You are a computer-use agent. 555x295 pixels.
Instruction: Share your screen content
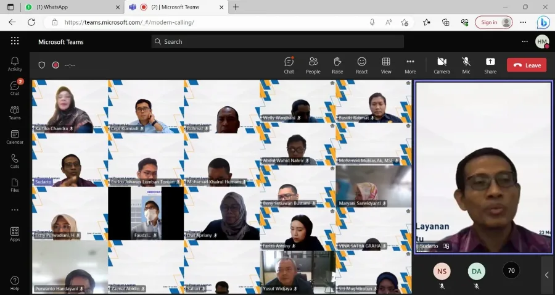pyautogui.click(x=490, y=65)
